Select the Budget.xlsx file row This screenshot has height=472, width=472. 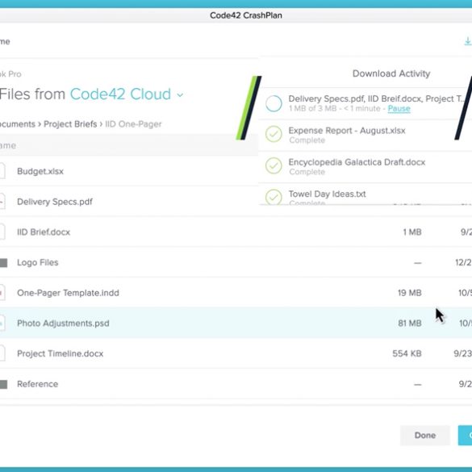point(129,171)
